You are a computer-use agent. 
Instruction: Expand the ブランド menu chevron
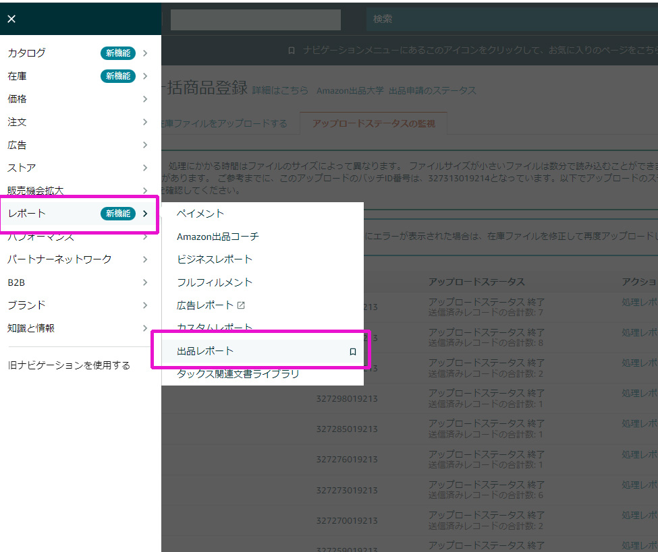pyautogui.click(x=145, y=305)
